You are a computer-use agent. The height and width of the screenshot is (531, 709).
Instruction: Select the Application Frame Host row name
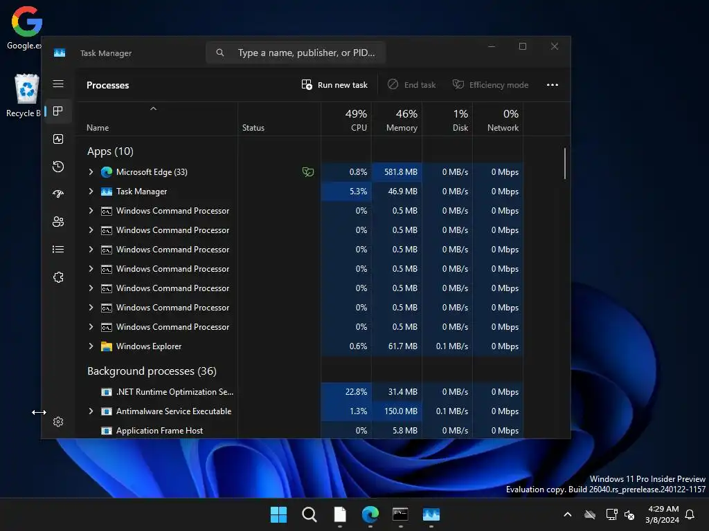(160, 431)
